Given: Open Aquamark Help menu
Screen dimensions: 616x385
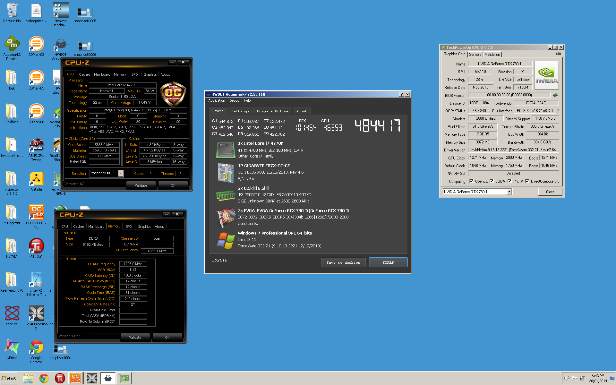Looking at the screenshot, I should (247, 100).
